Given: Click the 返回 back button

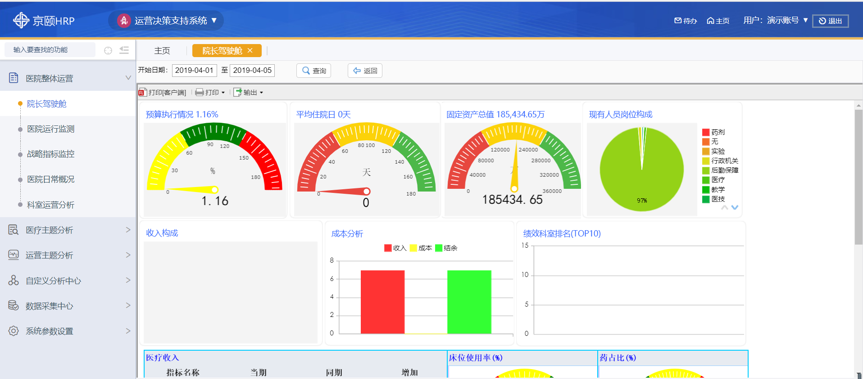Looking at the screenshot, I should [365, 71].
